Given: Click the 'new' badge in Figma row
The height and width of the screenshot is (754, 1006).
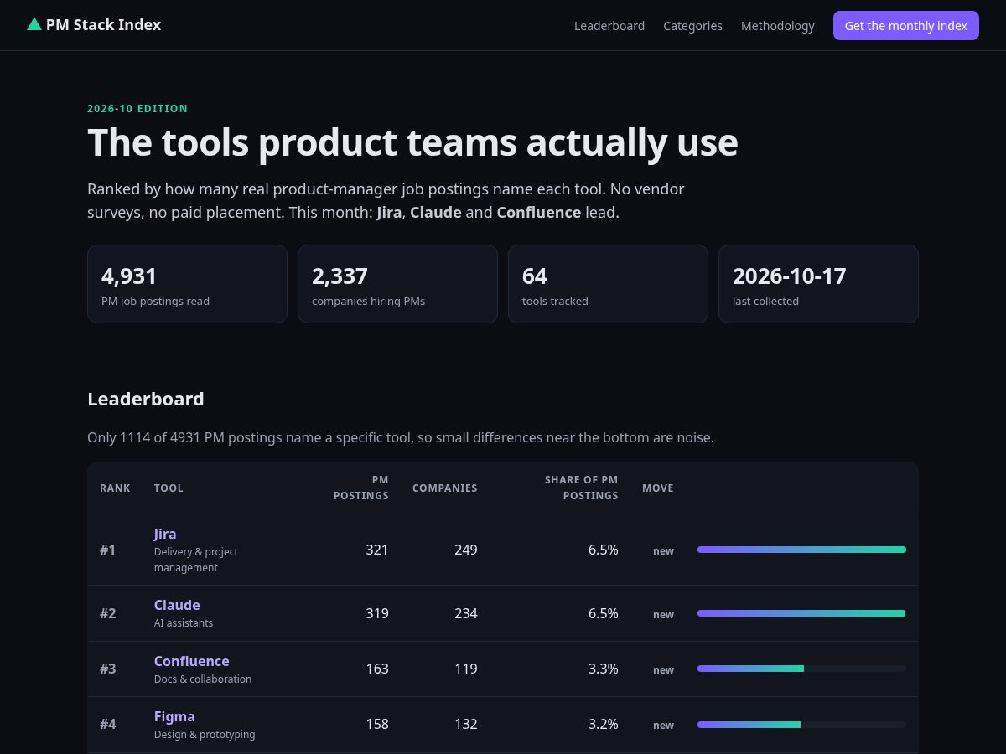Looking at the screenshot, I should coord(663,725).
